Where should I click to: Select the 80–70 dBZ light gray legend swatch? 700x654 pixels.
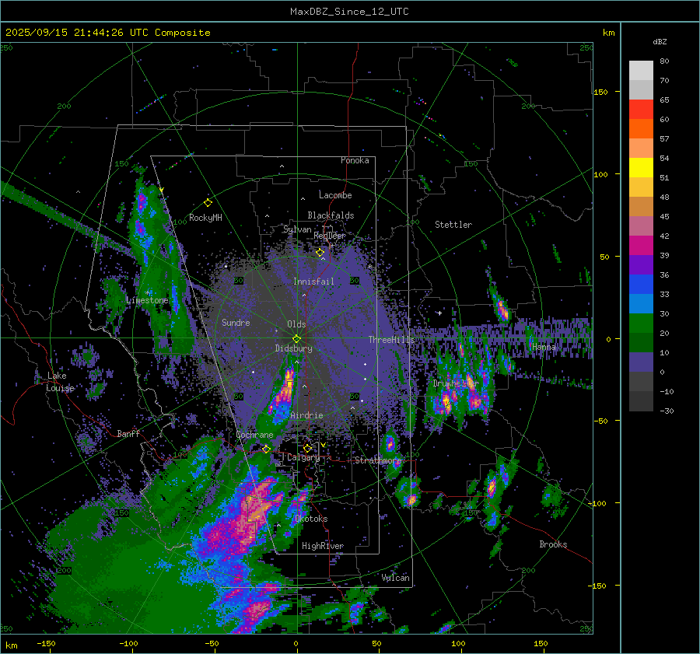[641, 71]
